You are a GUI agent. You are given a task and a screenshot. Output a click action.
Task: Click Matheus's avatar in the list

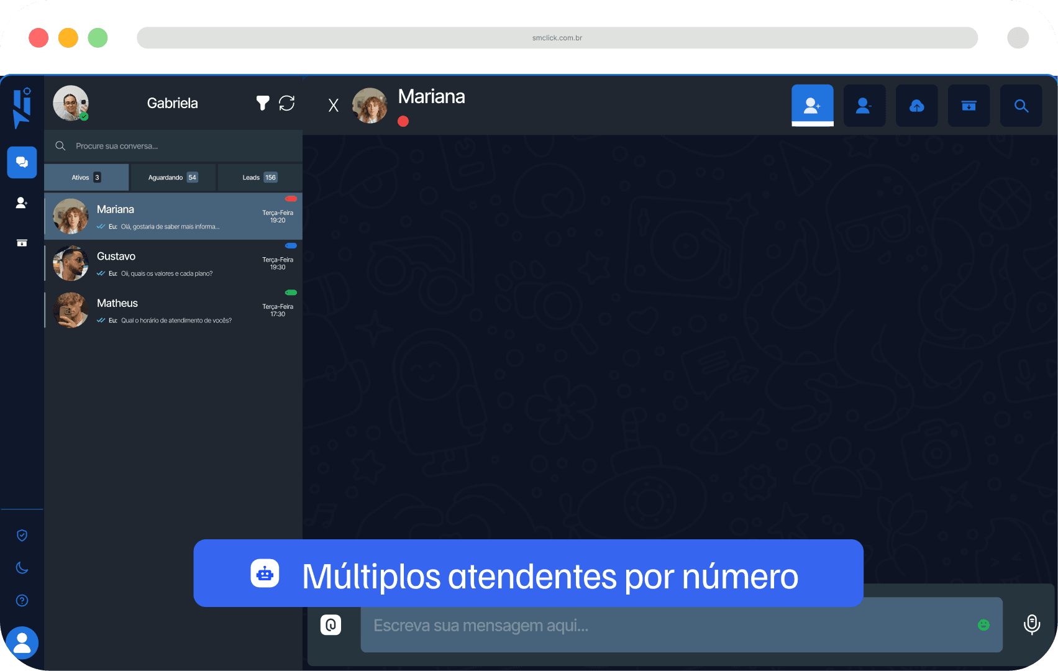click(x=71, y=310)
